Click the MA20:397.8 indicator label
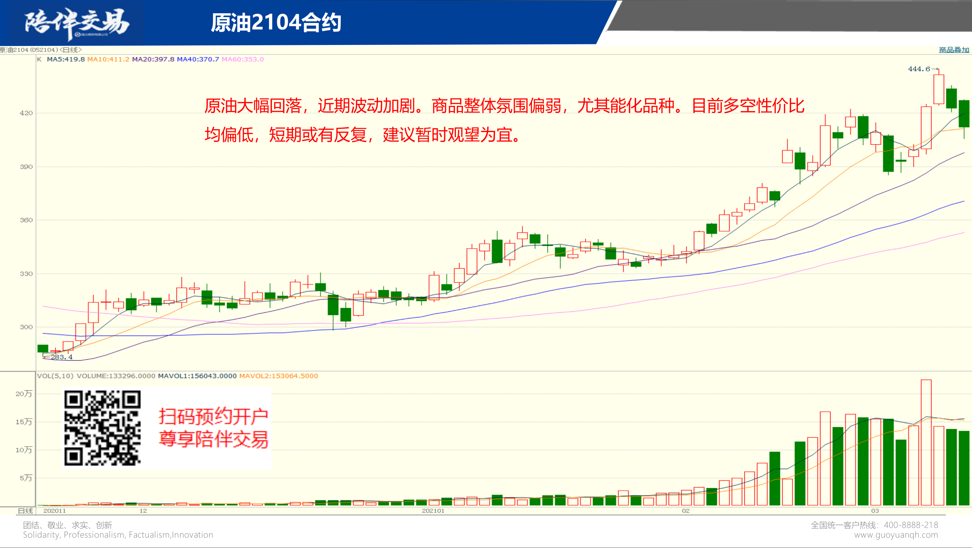The height and width of the screenshot is (548, 972). 153,59
